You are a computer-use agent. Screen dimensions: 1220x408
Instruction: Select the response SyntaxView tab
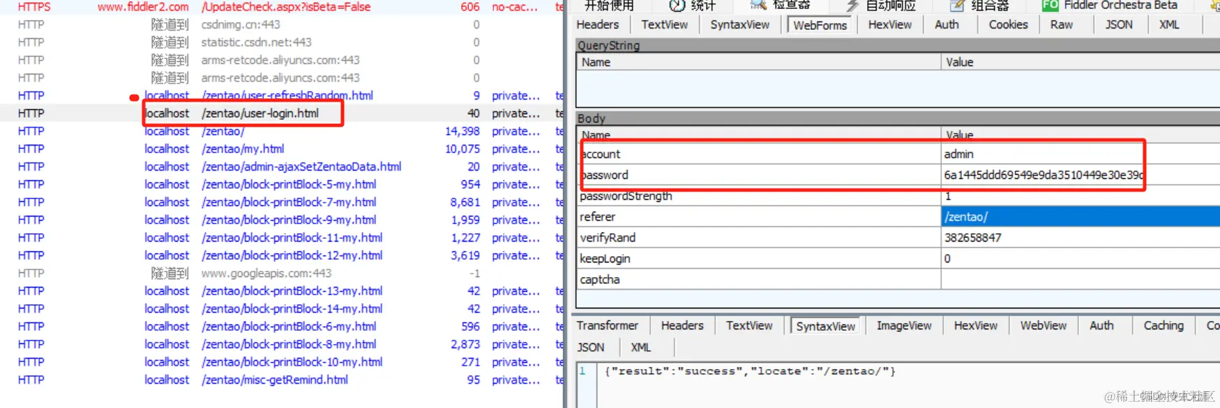pos(825,326)
